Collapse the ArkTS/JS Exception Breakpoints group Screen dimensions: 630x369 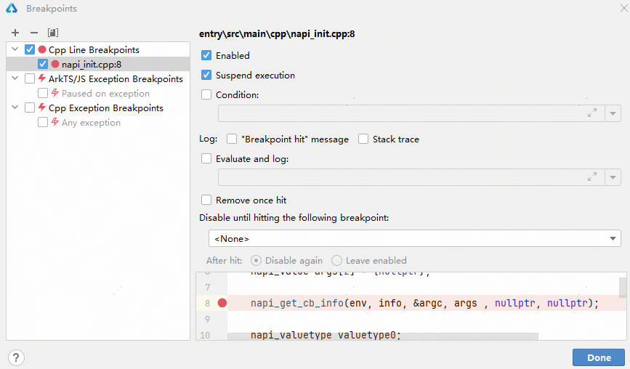15,79
